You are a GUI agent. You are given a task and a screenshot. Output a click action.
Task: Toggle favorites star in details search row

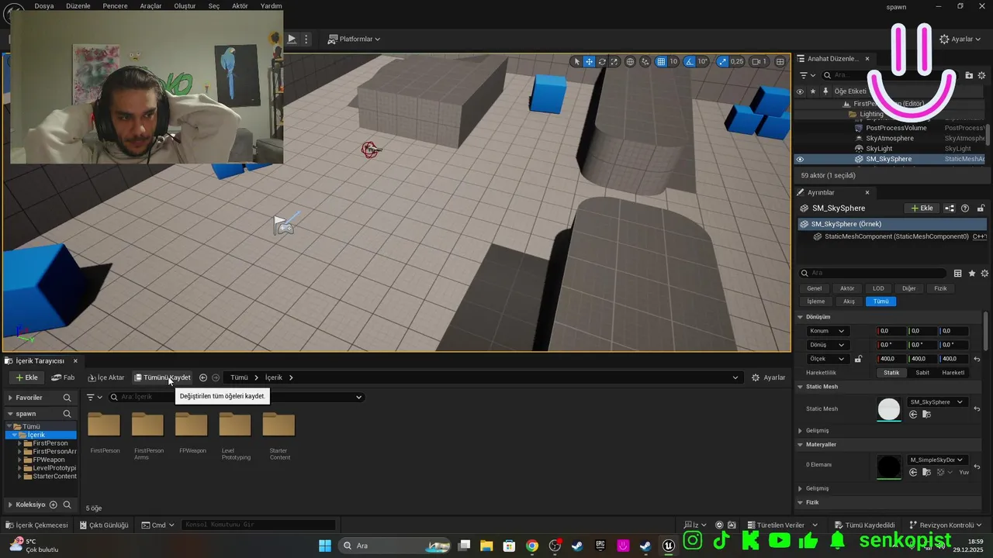pyautogui.click(x=971, y=273)
